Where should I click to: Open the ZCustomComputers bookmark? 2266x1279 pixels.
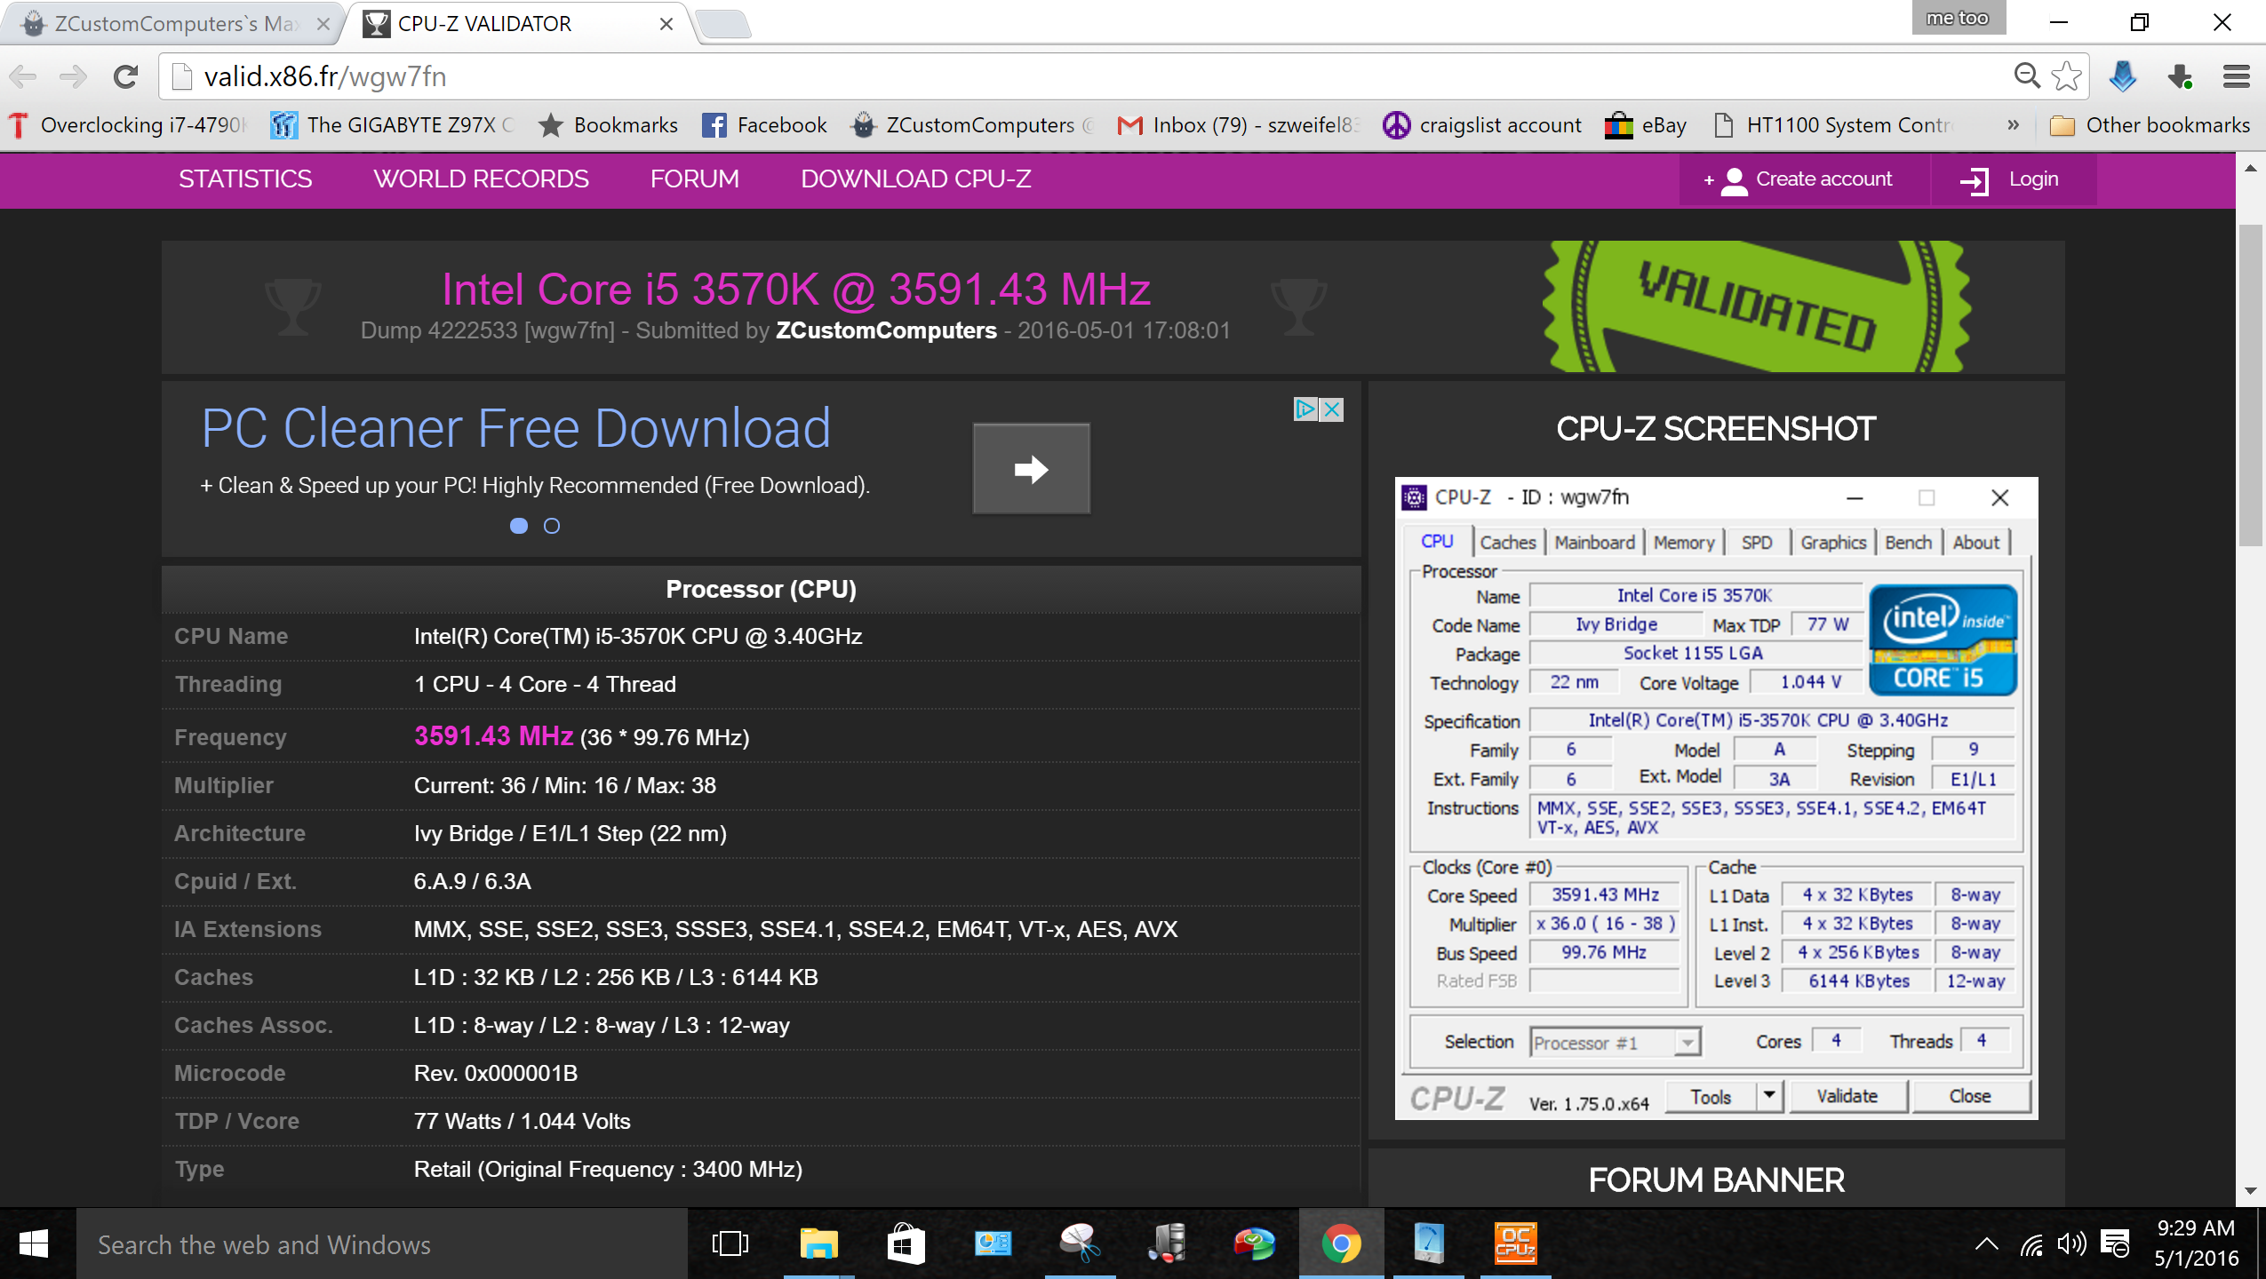point(972,125)
